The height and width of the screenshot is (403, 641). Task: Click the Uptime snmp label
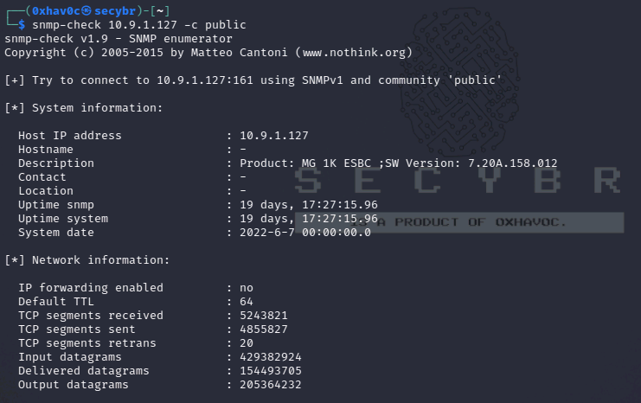(55, 205)
